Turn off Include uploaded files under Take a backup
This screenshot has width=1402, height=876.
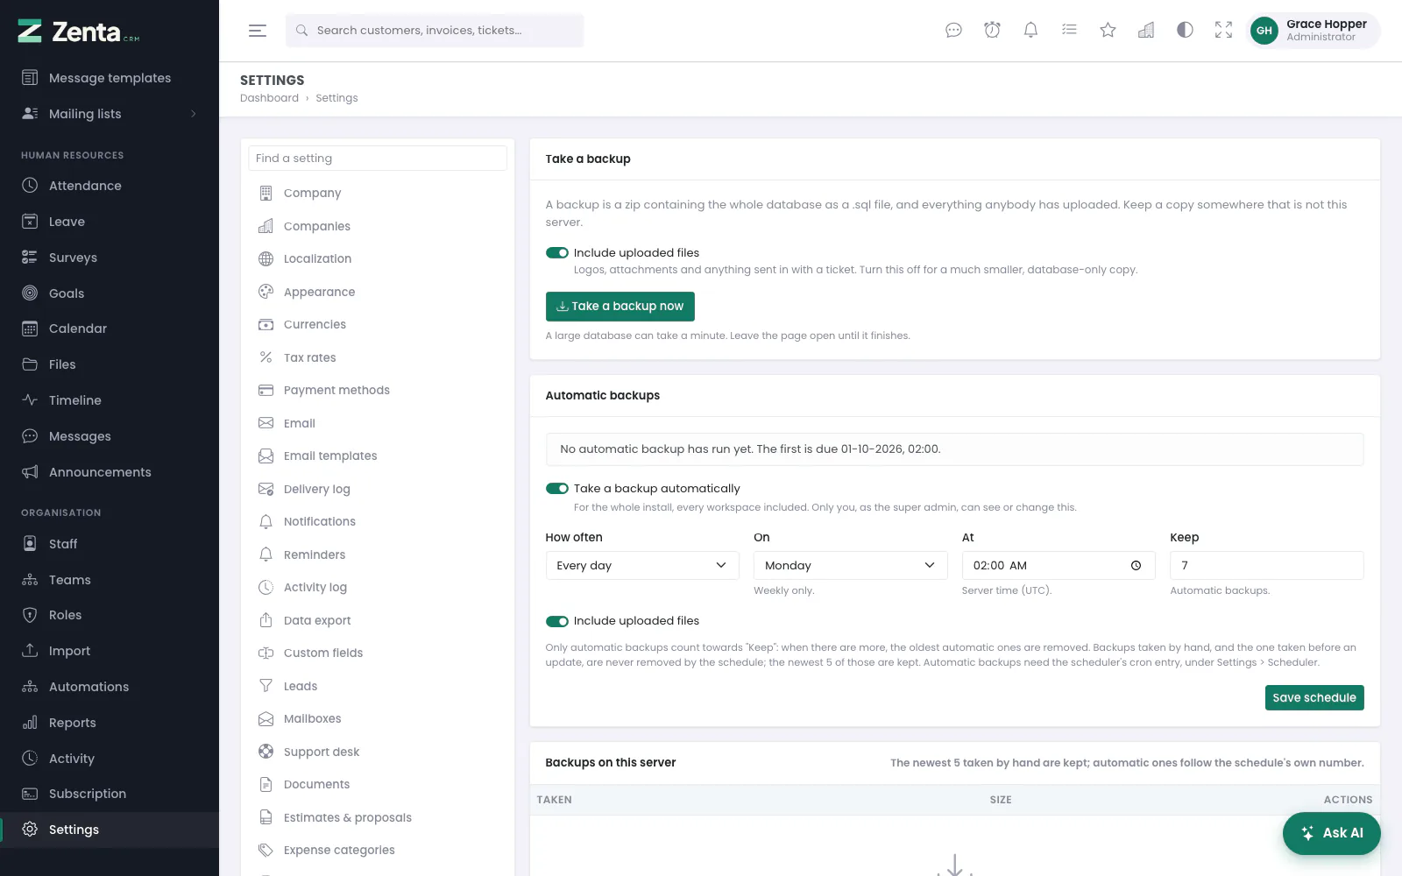click(x=557, y=253)
